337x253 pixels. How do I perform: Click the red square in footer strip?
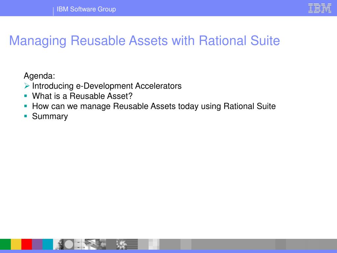[x=27, y=244]
